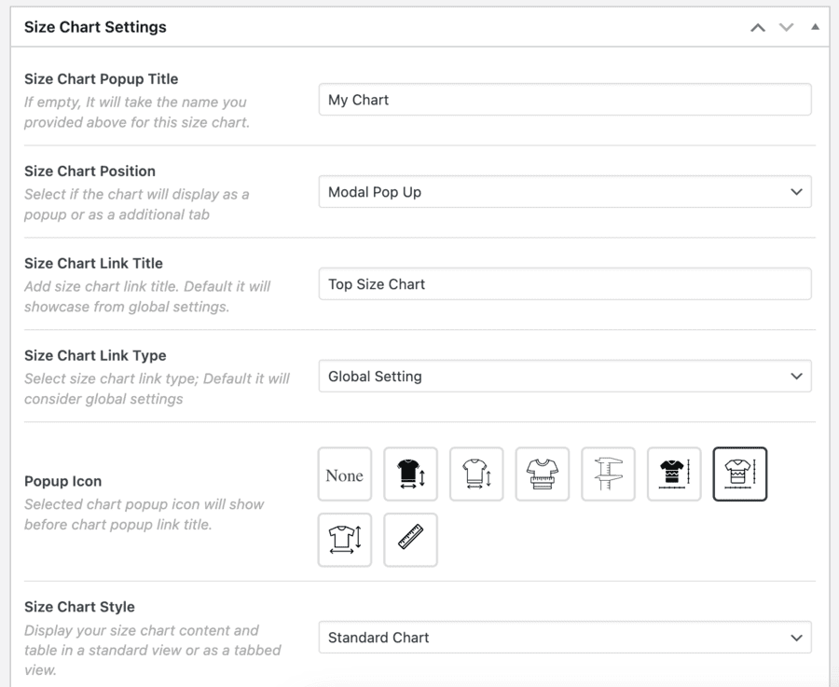The width and height of the screenshot is (839, 687).
Task: Choose the solid black t-shirt with arrows icon
Action: [x=410, y=474]
